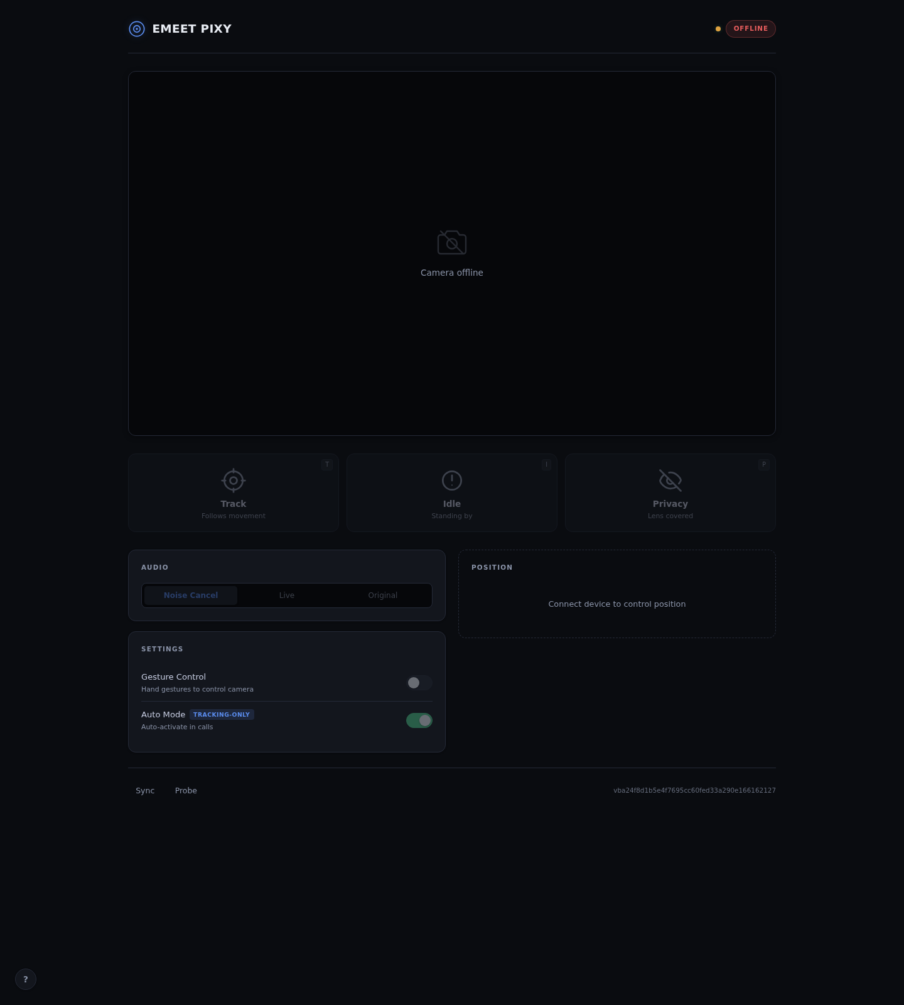This screenshot has height=1005, width=904.
Task: Click the 'Auto Mode' label
Action: (163, 715)
